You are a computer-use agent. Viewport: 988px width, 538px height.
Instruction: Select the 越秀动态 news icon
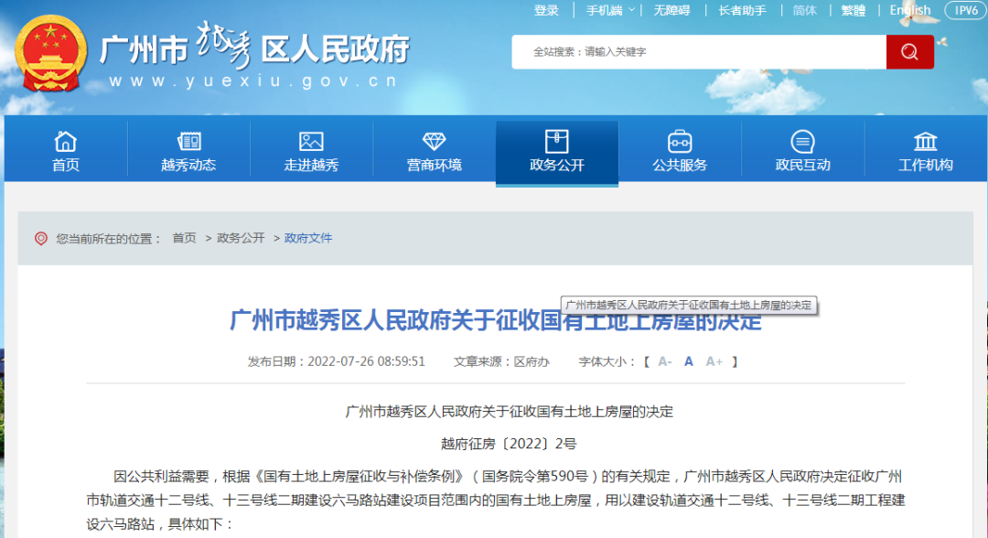pos(188,142)
